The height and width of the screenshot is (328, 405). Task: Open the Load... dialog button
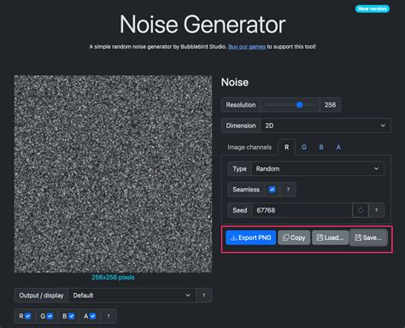click(x=330, y=237)
